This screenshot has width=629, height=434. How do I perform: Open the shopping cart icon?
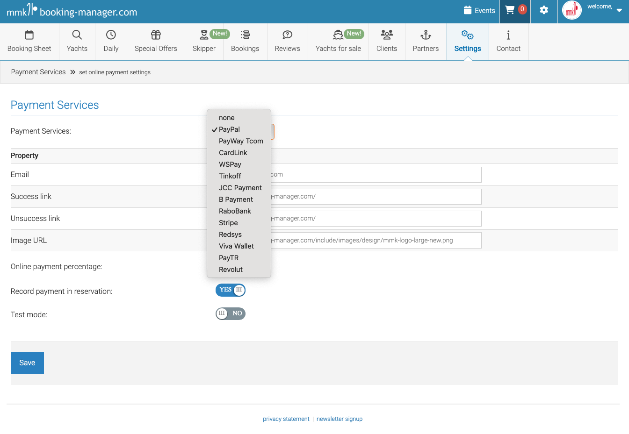[x=510, y=10]
